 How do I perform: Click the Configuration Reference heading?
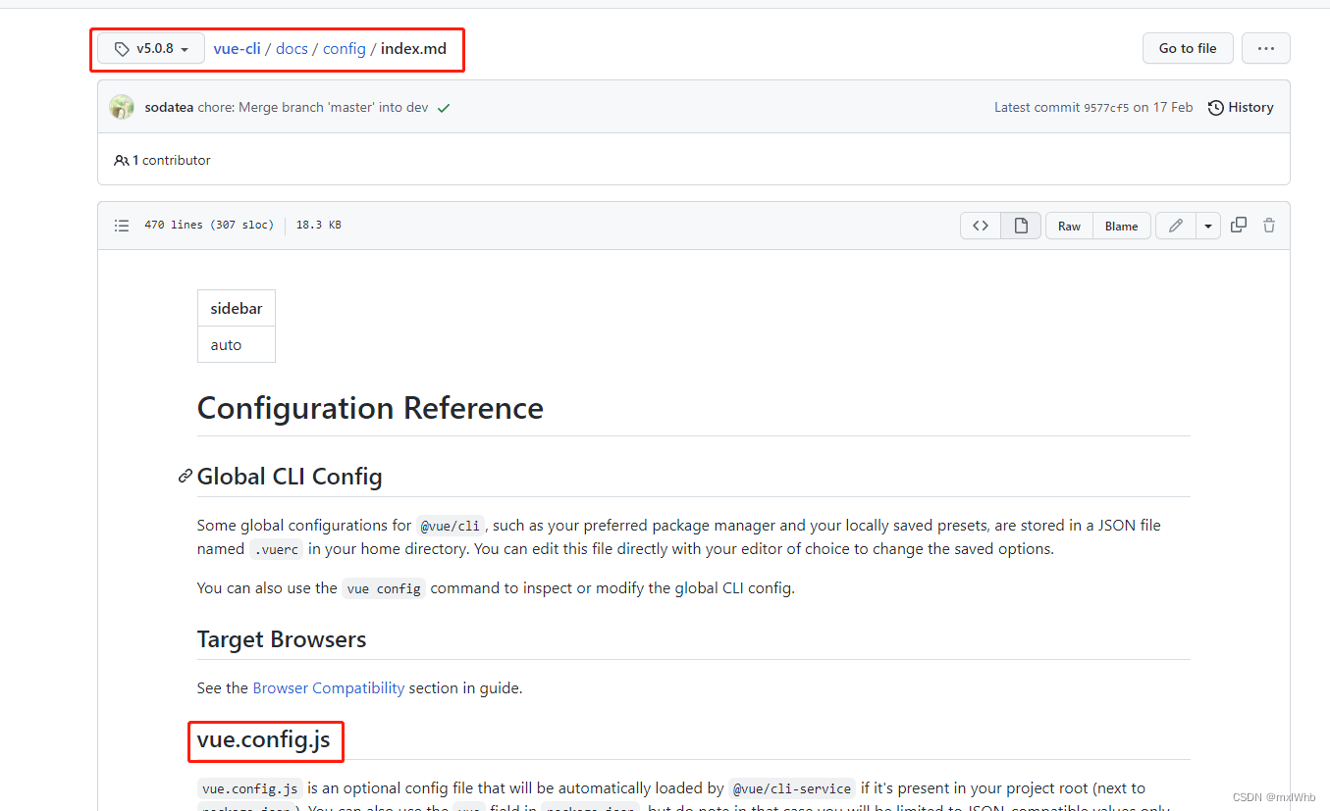point(370,408)
